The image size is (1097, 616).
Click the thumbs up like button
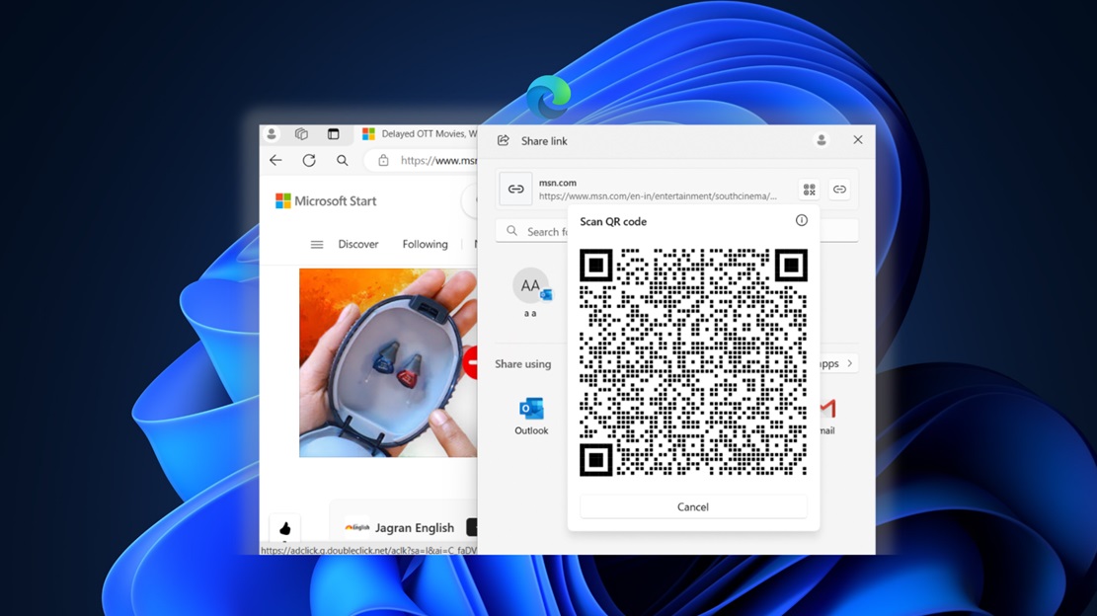point(285,528)
